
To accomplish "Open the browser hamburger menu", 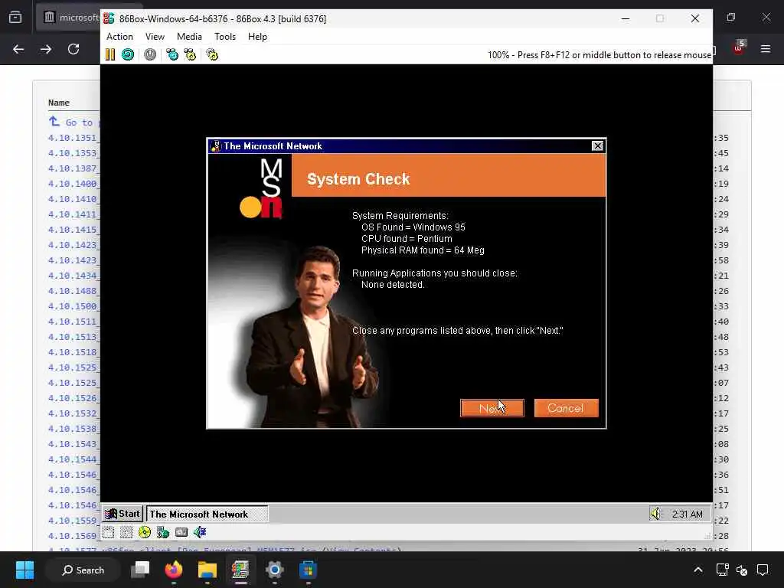I will (x=766, y=48).
